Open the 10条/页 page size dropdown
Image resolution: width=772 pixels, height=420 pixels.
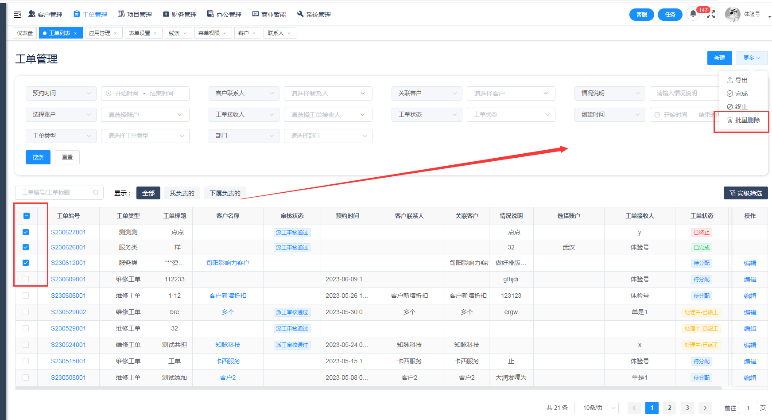(x=596, y=408)
